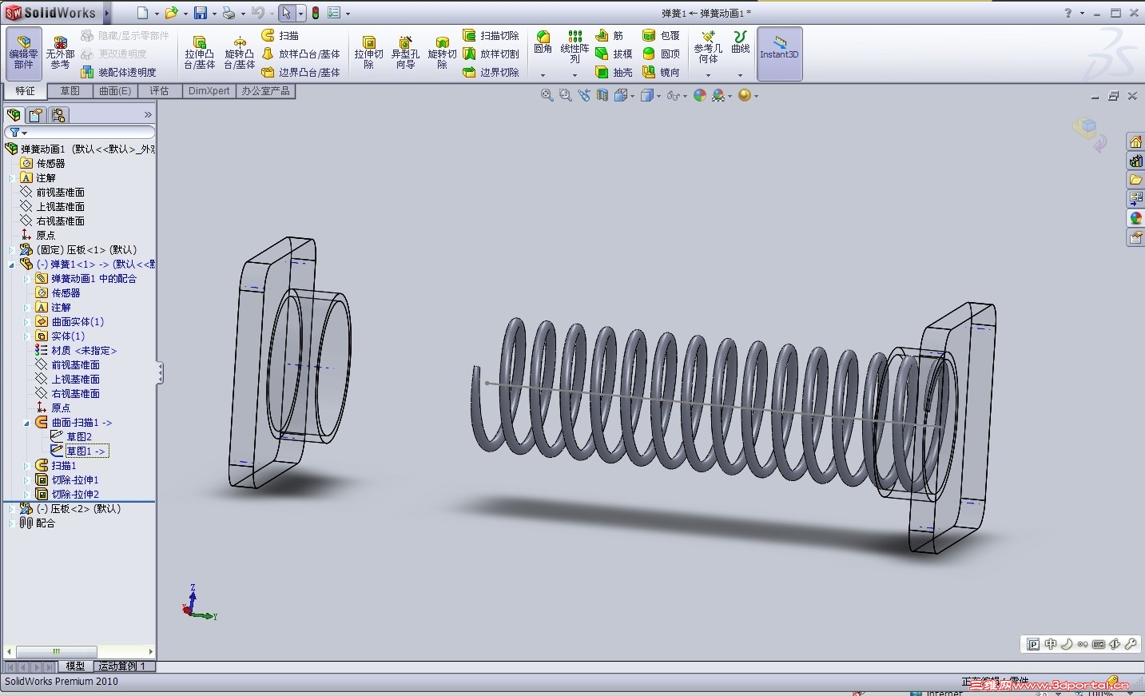Click Zoom to Area magnifier icon

point(566,95)
